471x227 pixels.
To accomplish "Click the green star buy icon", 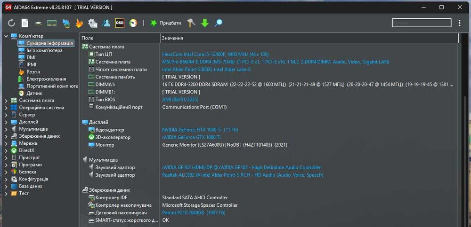I will [154, 23].
